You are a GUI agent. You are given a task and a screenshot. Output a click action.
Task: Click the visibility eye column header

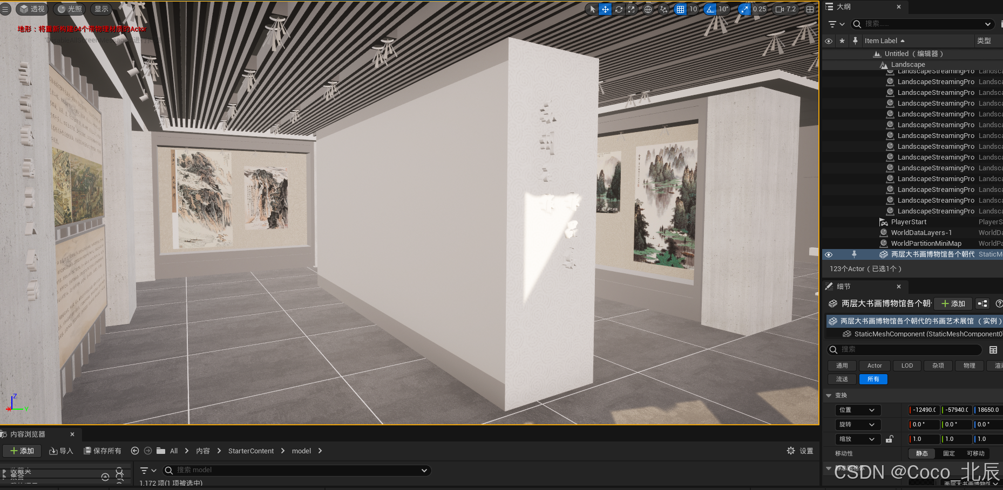point(829,41)
